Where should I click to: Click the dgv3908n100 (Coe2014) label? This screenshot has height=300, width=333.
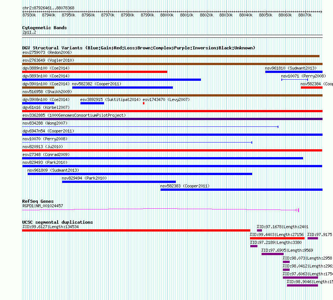click(x=46, y=100)
